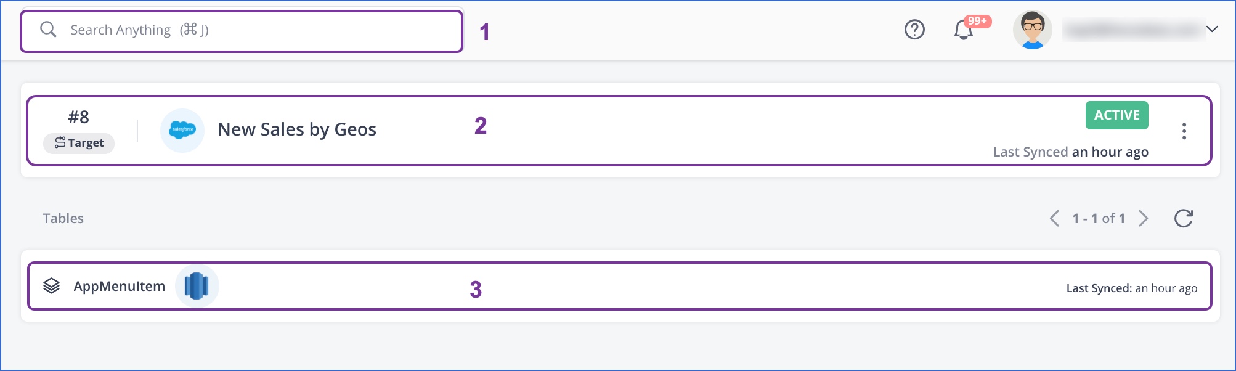Image resolution: width=1236 pixels, height=371 pixels.
Task: Click the Redshift warehouse icon next to AppMenuItem
Action: coord(197,285)
